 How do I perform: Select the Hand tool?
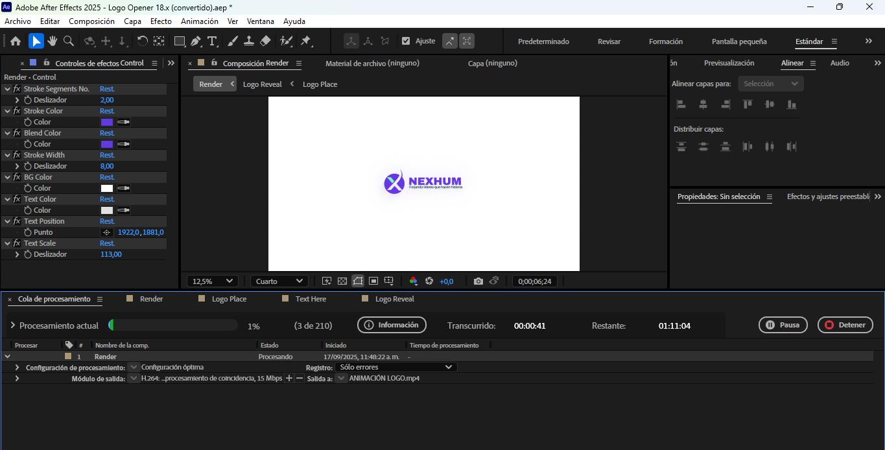tap(52, 41)
